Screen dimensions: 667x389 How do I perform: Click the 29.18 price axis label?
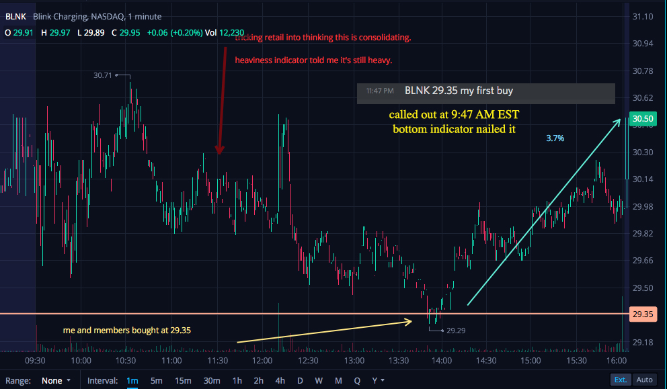(x=643, y=342)
